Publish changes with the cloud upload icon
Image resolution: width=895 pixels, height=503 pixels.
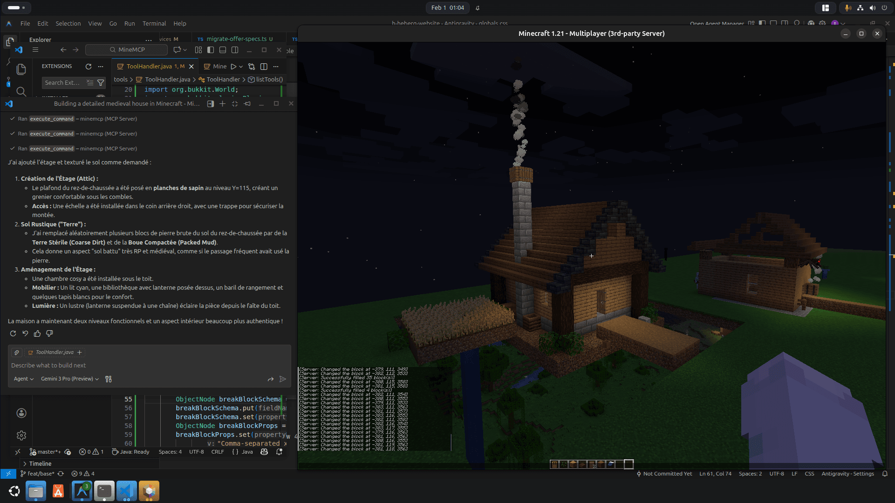tap(68, 452)
